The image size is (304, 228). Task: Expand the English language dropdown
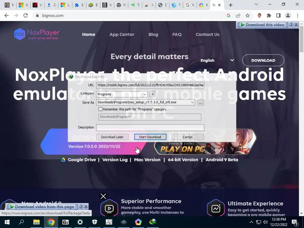pyautogui.click(x=217, y=60)
